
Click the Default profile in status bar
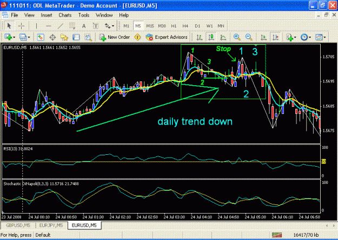point(43,235)
